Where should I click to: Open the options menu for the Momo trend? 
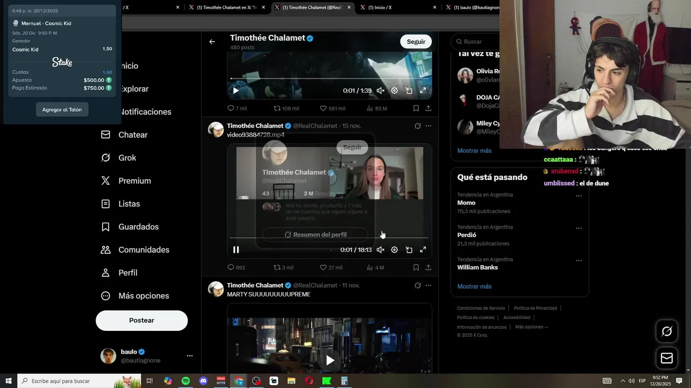pos(579,196)
